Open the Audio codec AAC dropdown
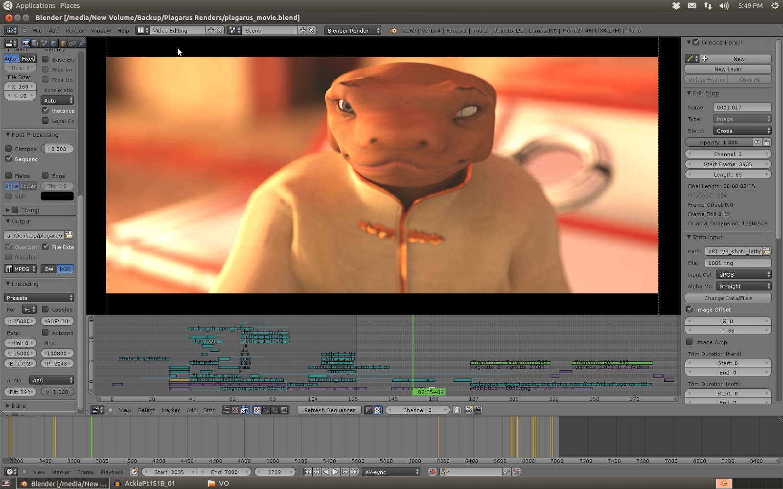783x489 pixels. point(51,380)
